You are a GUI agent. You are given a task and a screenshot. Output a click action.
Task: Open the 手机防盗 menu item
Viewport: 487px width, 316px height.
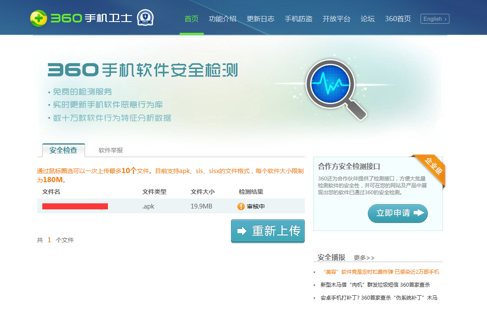299,19
